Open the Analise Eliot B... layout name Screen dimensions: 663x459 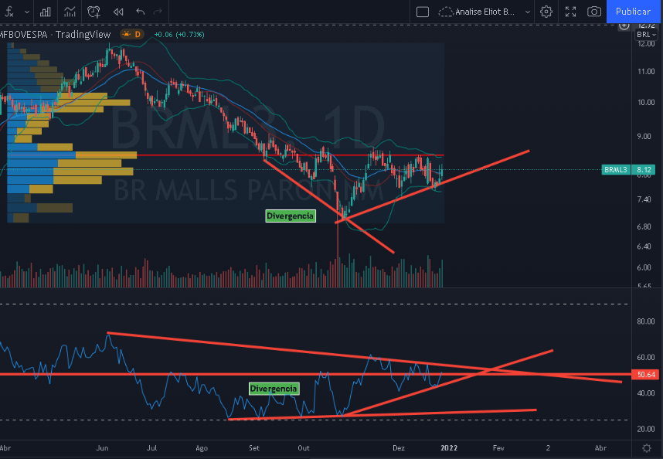click(x=484, y=12)
